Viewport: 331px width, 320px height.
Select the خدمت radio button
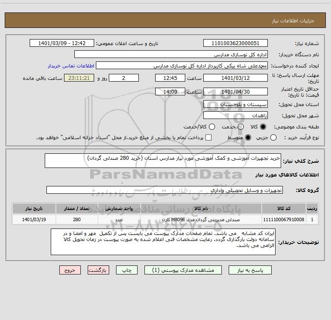pos(241,127)
